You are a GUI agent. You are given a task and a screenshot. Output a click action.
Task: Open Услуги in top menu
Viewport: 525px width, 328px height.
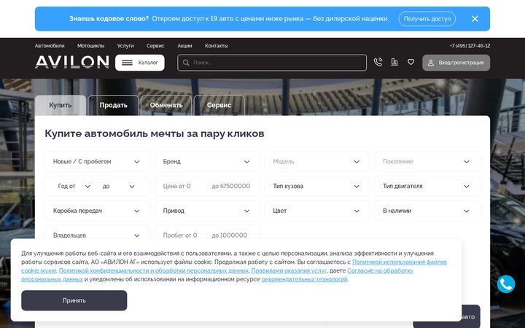125,46
